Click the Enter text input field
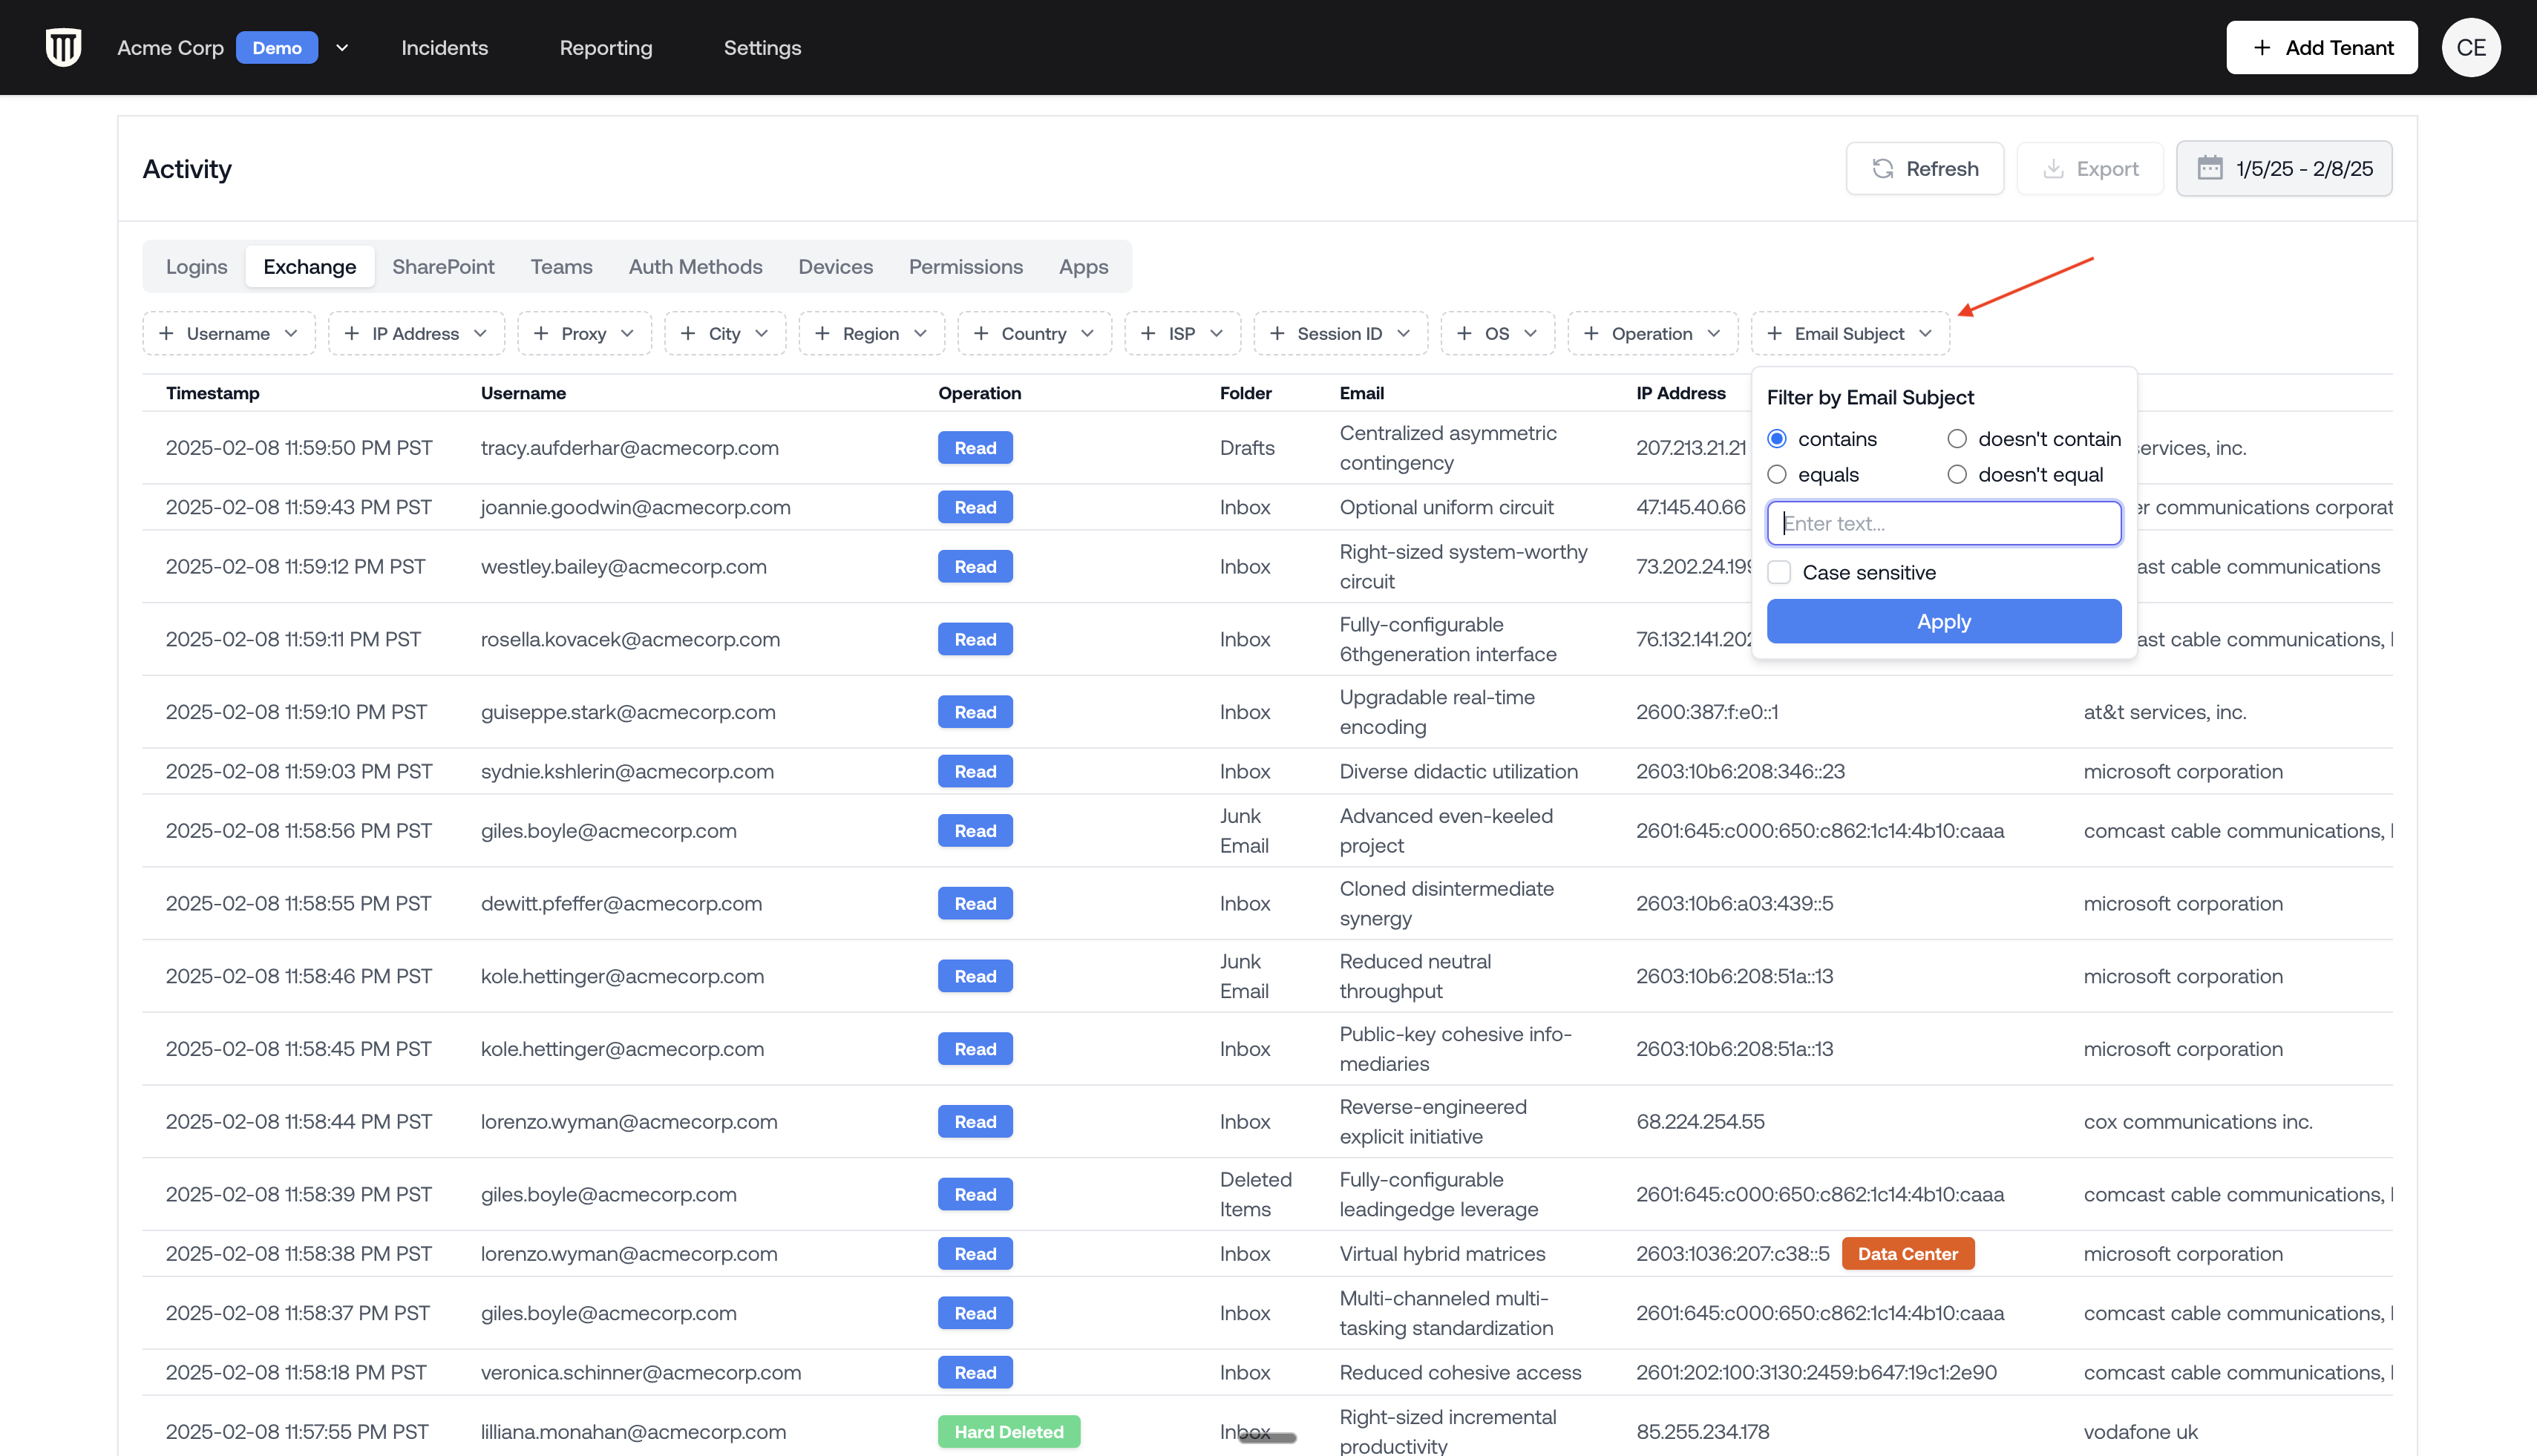This screenshot has width=2537, height=1456. click(x=1943, y=524)
